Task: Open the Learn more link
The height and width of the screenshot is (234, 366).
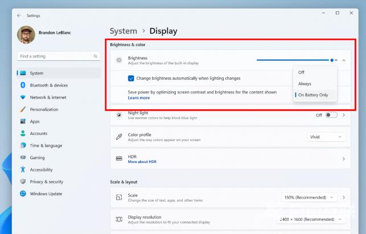Action: pos(139,98)
